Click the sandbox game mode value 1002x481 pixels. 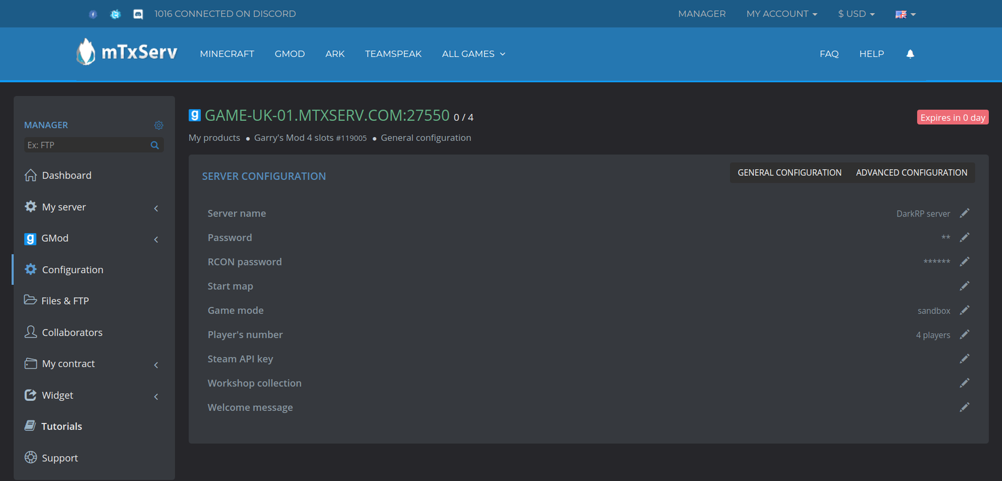coord(934,311)
